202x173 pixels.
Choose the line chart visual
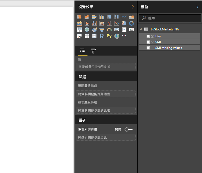click(x=124, y=17)
